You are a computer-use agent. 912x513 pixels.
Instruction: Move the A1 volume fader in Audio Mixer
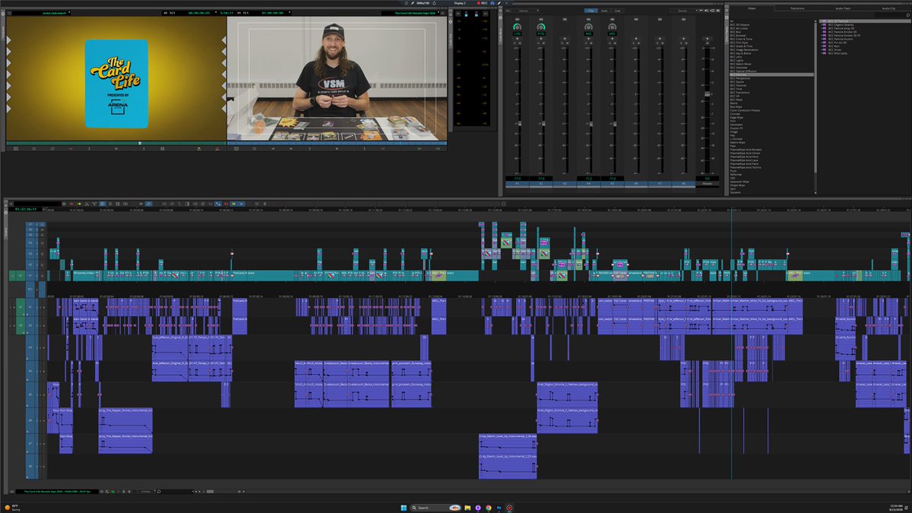pos(520,123)
